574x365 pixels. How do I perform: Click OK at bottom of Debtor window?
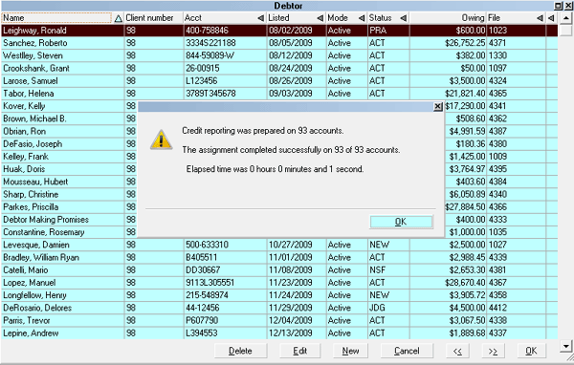click(x=532, y=351)
